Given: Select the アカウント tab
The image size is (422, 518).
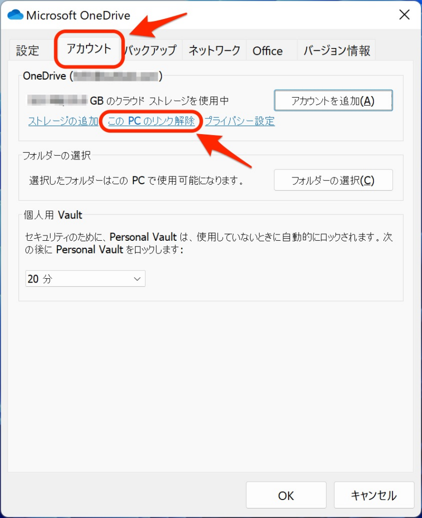Looking at the screenshot, I should [89, 49].
